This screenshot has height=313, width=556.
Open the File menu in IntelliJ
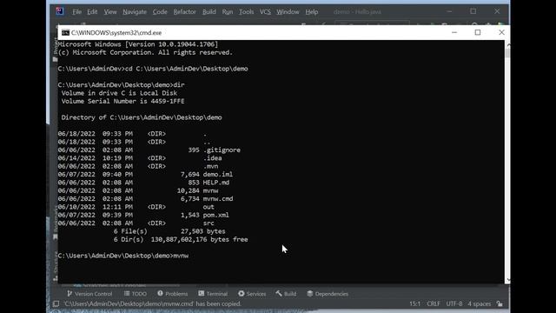76,11
